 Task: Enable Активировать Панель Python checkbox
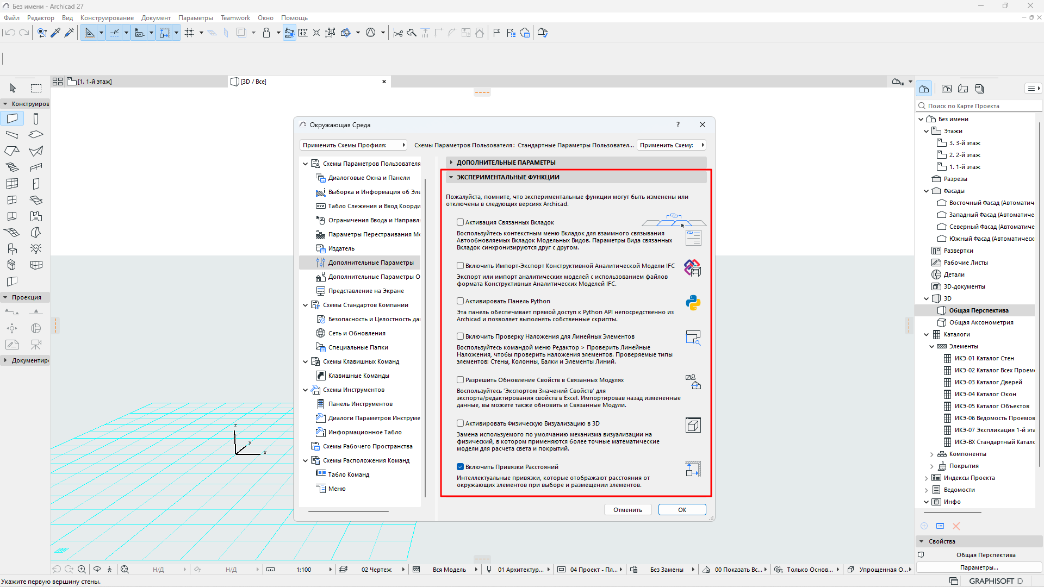tap(461, 301)
